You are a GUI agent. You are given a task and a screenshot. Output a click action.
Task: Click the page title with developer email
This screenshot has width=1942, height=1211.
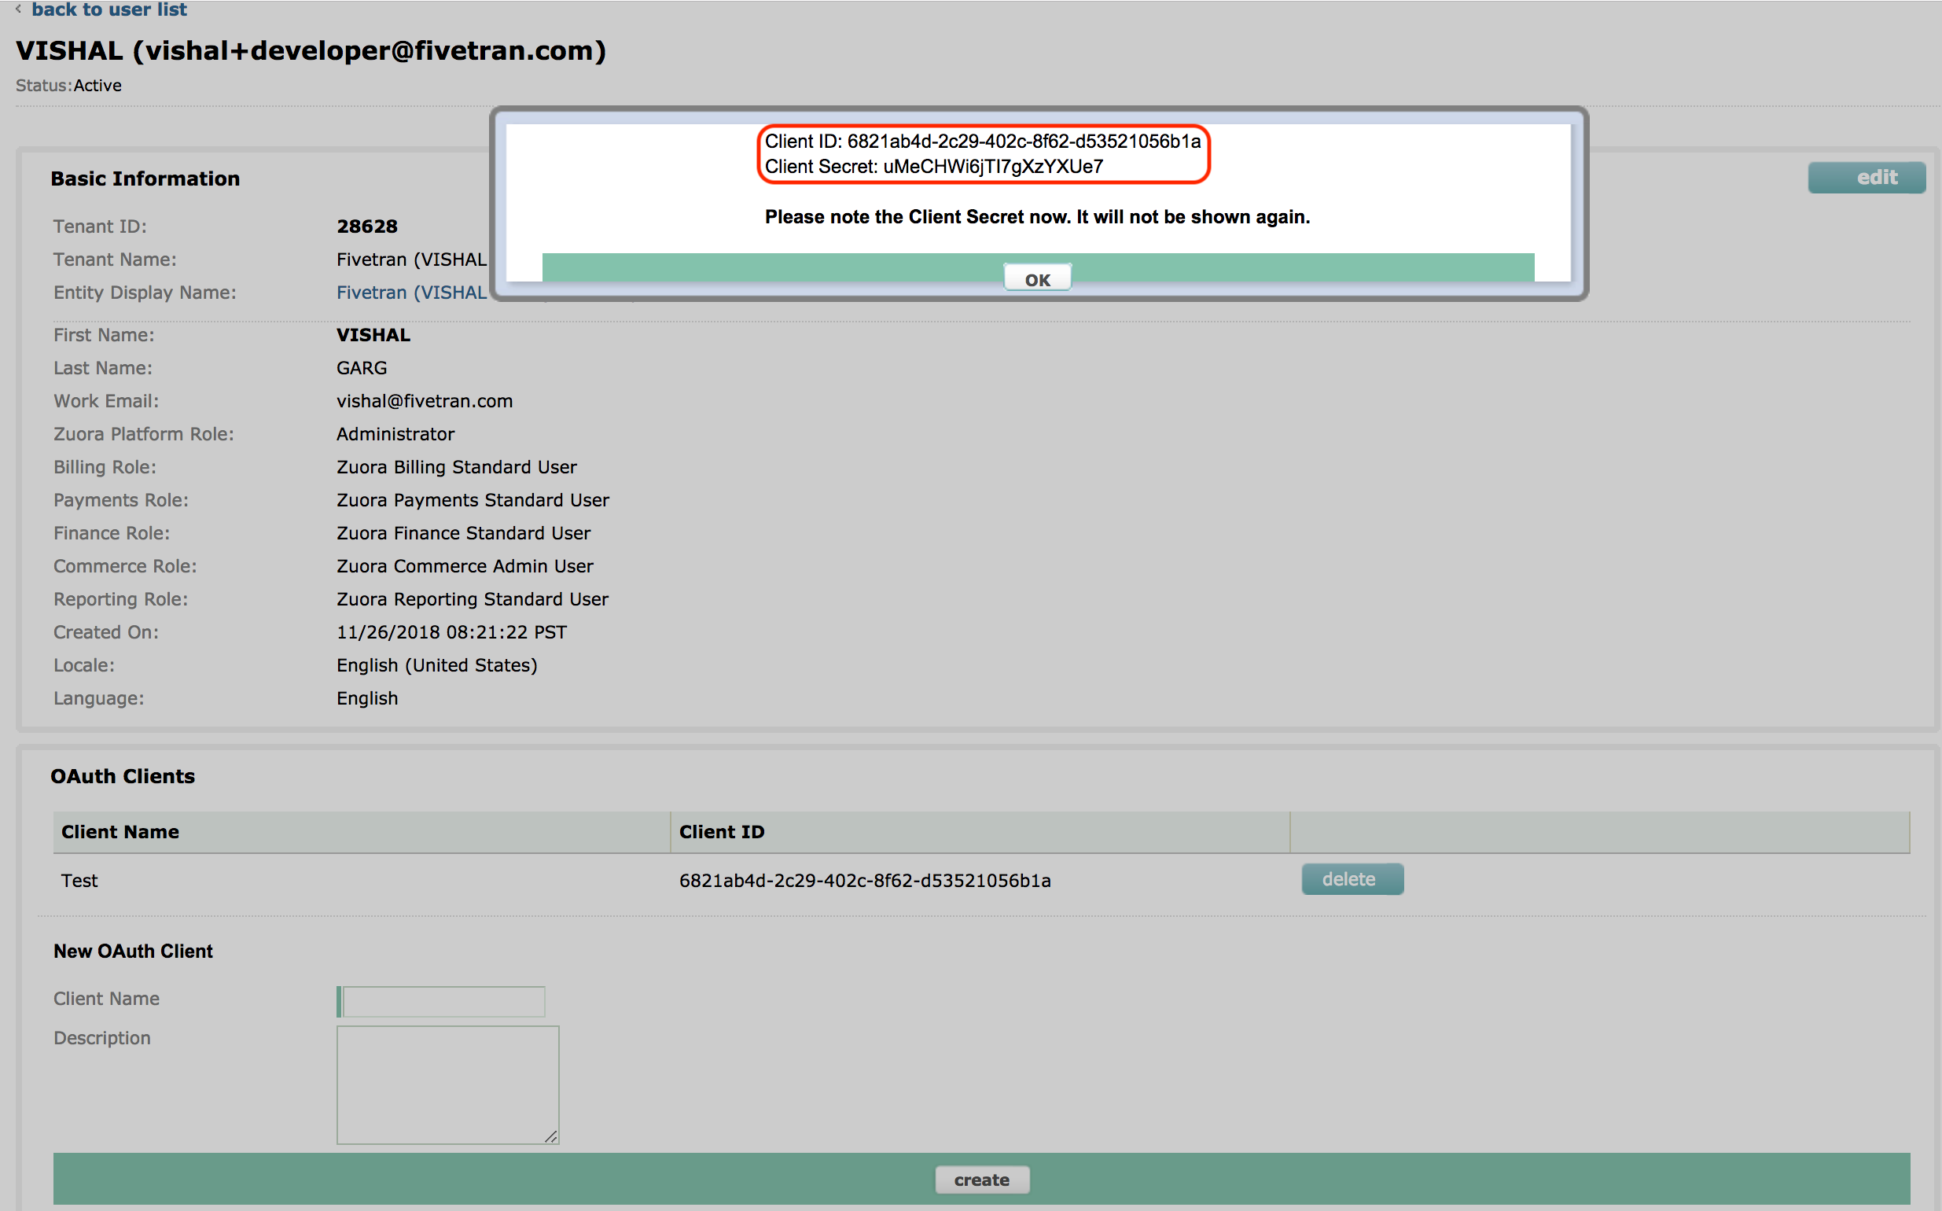click(x=311, y=50)
